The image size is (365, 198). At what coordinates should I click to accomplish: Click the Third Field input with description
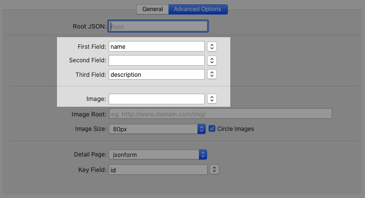coord(156,74)
